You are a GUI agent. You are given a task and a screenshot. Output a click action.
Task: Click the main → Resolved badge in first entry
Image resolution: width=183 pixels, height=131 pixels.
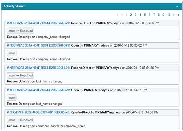(20, 31)
